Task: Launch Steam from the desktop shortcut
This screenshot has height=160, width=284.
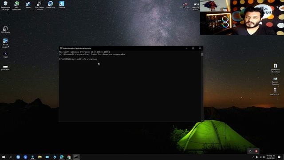Action: click(28, 5)
